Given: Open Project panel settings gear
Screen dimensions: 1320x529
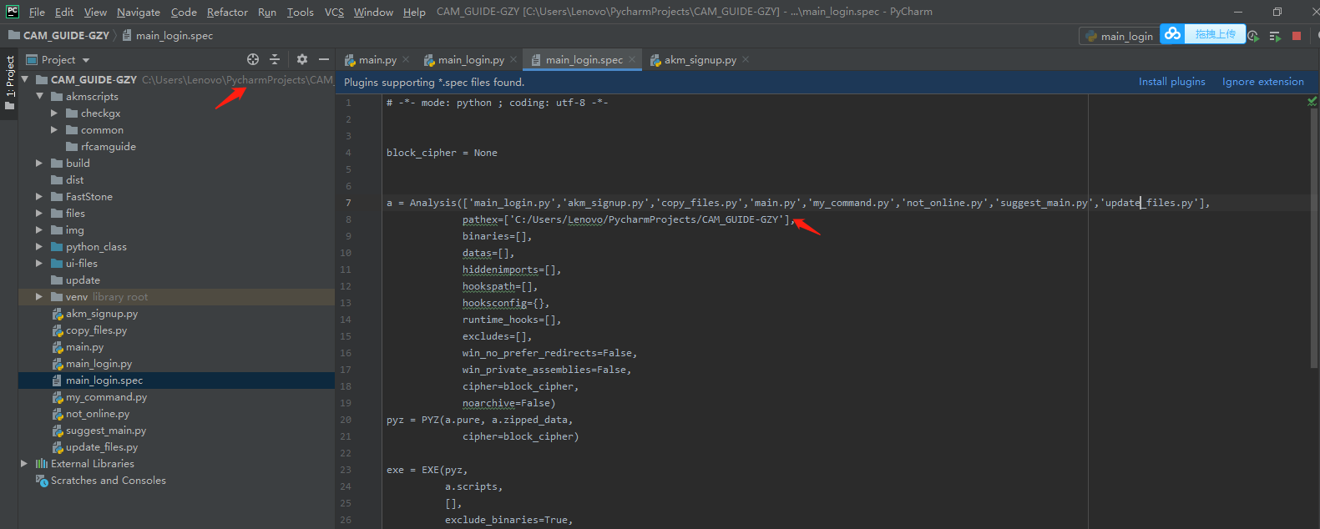Looking at the screenshot, I should (x=302, y=59).
